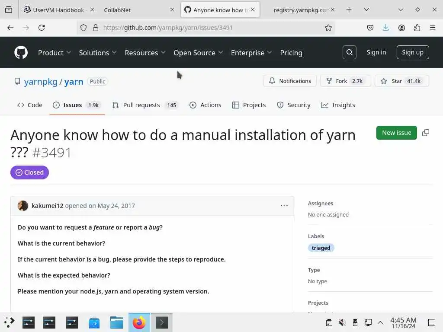443x332 pixels.
Task: Open the Firefox hamburger menu
Action: click(433, 28)
